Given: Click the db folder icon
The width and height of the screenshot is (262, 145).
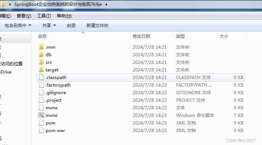Looking at the screenshot, I should click(41, 54).
